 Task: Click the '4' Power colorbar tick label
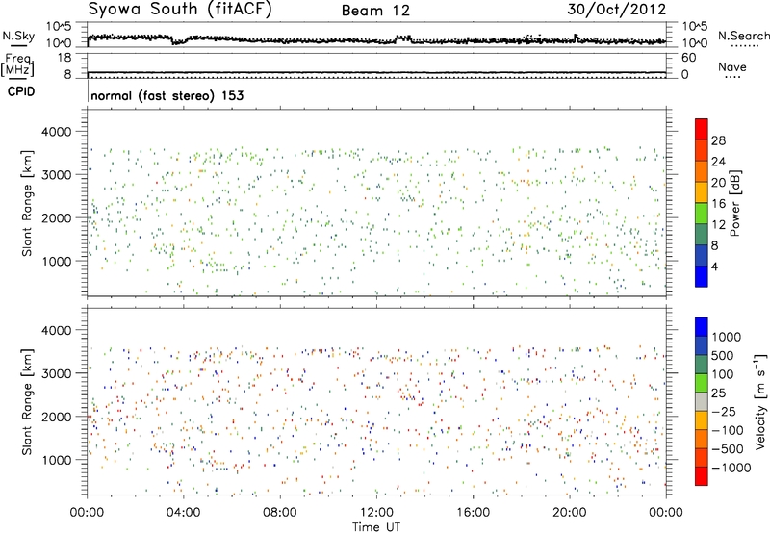pyautogui.click(x=714, y=266)
